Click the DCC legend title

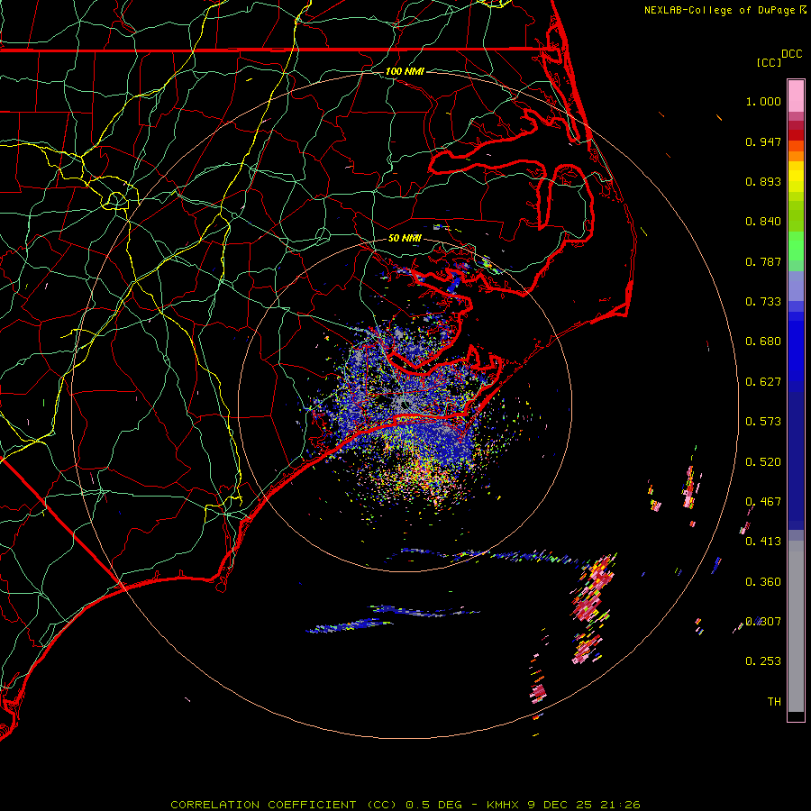click(x=792, y=54)
